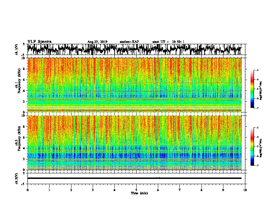Click time axis tick label "10"
This screenshot has height=213, width=276.
point(245,190)
